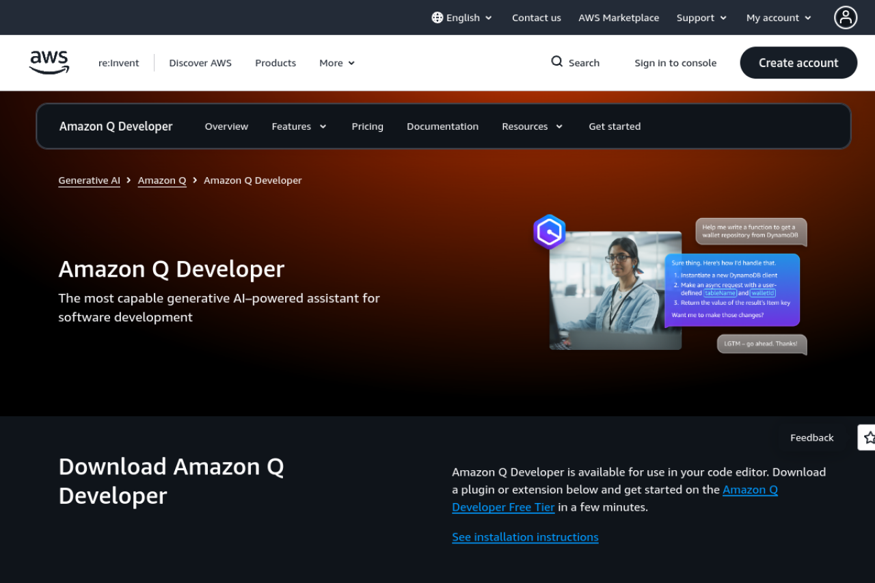
Task: Expand the Features submenu
Action: [299, 126]
